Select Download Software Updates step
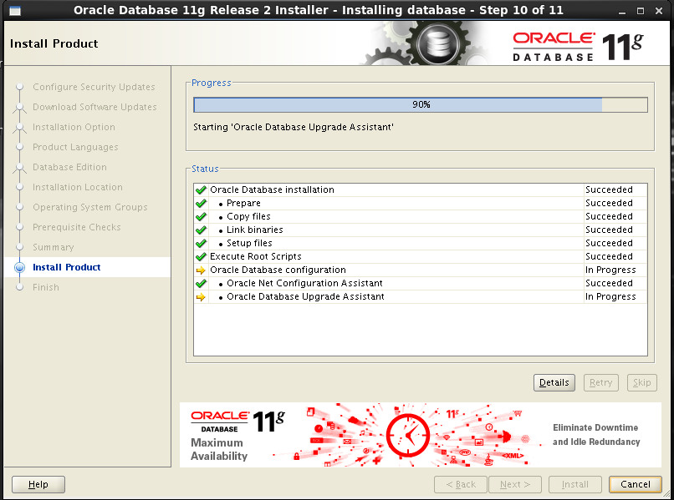 coord(94,107)
